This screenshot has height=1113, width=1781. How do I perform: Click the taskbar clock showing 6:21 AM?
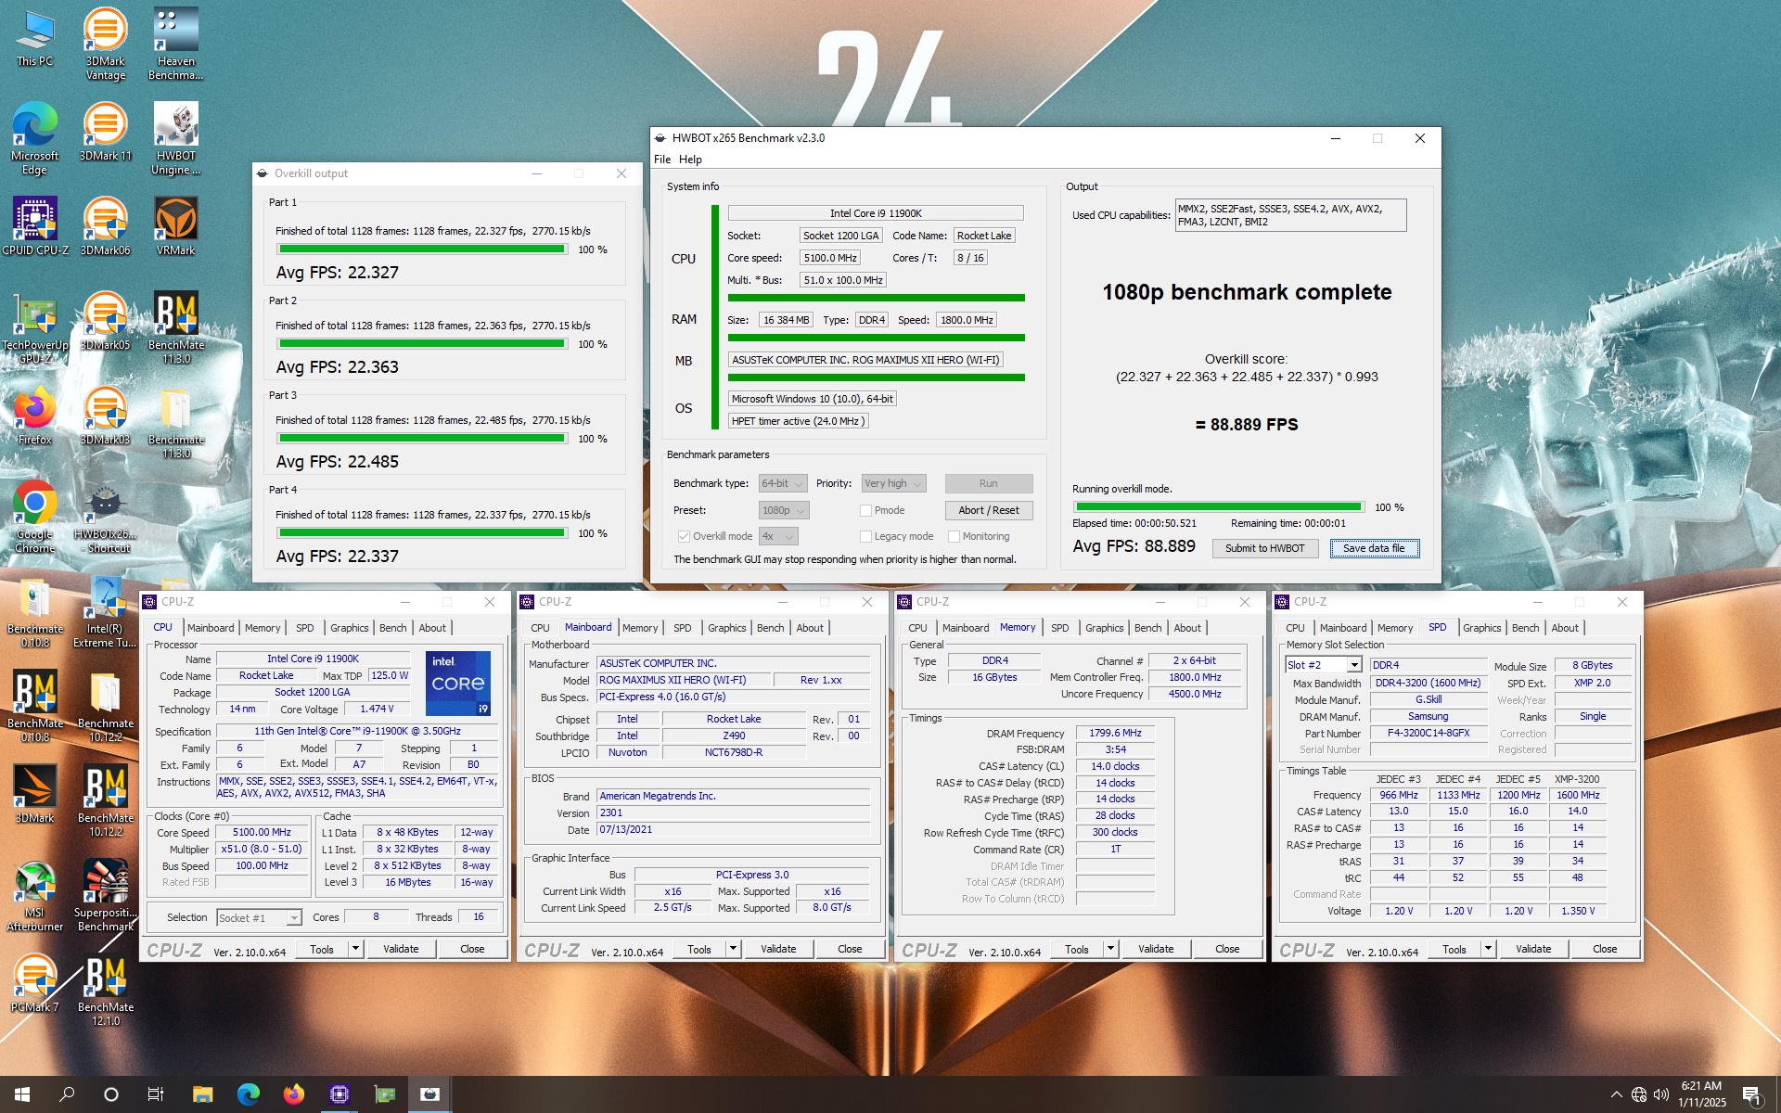coord(1701,1094)
